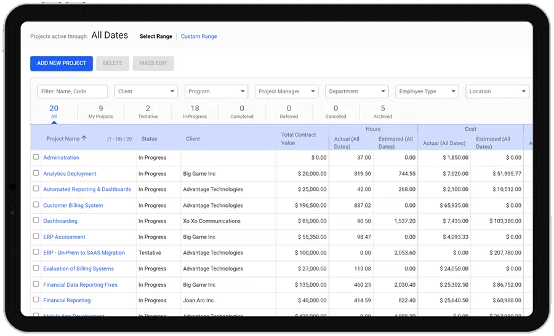Choose Select Range option
The height and width of the screenshot is (336, 554).
tap(156, 36)
